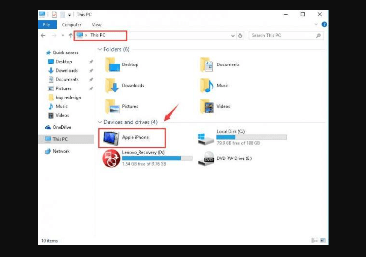Switch to large icons view layout
Screen dimensions: 366x257
pos(323,240)
